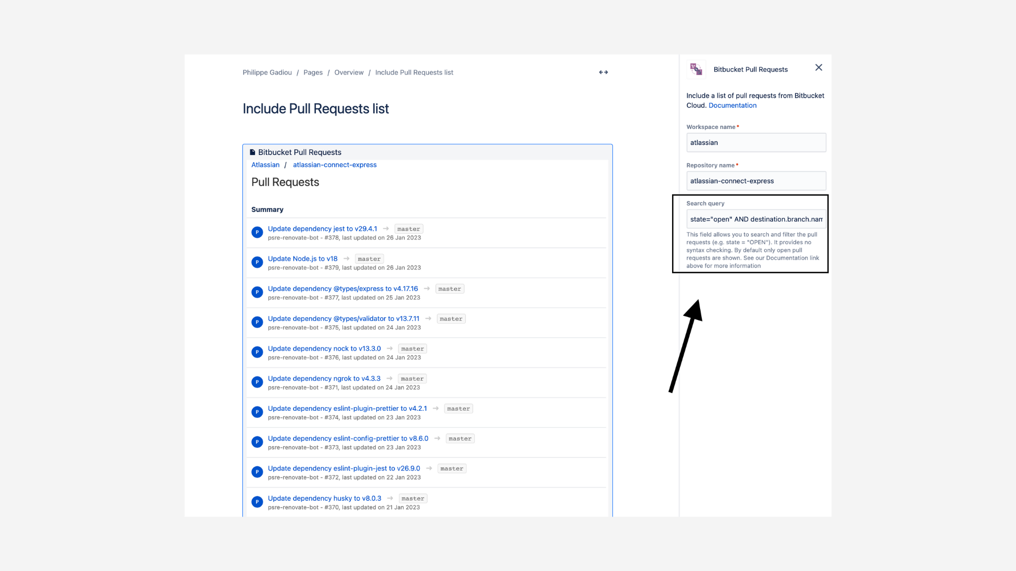Open the atlassian-connect-express repository link
The image size is (1016, 571).
334,164
